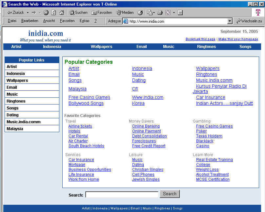Open the Korea link
Image resolution: width=265 pixels, height=212 pixels.
(x=138, y=103)
